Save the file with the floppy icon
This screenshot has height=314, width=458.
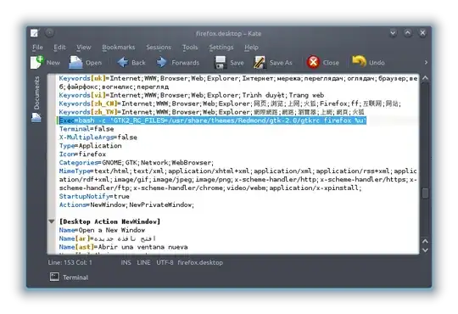[221, 62]
